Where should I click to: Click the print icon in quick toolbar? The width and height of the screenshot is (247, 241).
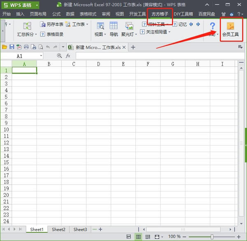click(26, 47)
